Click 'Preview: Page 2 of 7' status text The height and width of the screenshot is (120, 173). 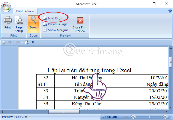16,117
